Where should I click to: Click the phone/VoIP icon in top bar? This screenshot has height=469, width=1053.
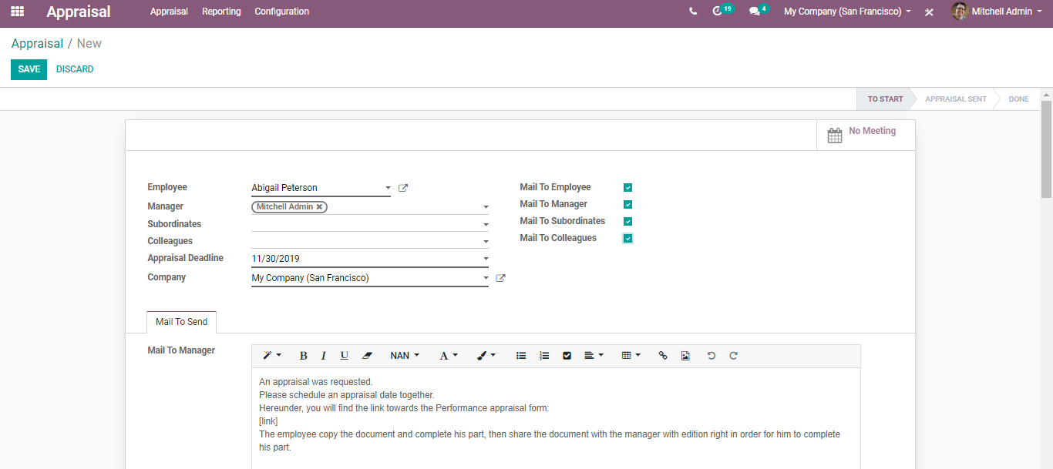693,12
